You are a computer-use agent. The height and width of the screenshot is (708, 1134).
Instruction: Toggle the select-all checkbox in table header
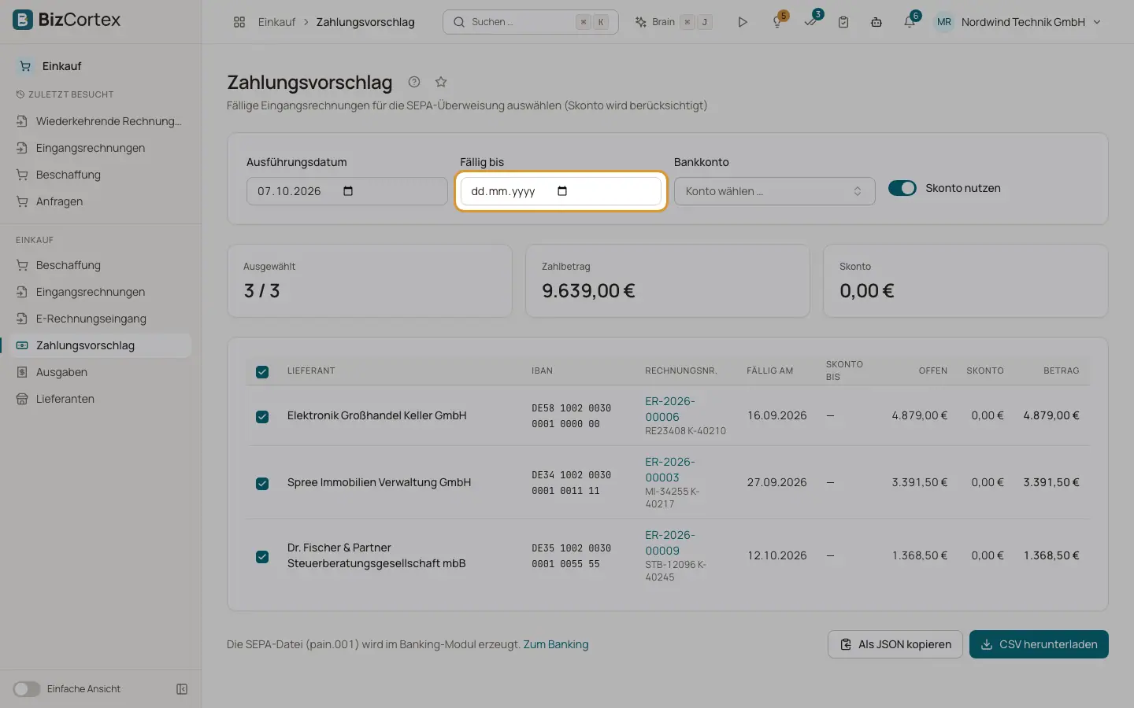[x=262, y=371]
